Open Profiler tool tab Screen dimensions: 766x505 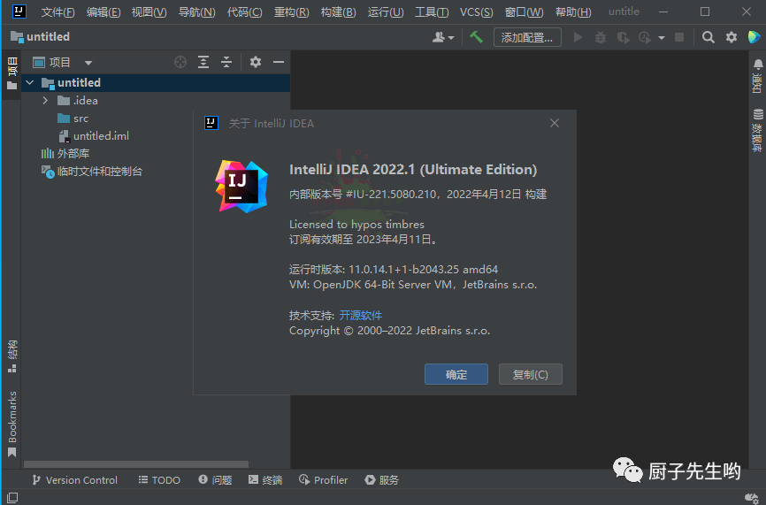coord(324,480)
